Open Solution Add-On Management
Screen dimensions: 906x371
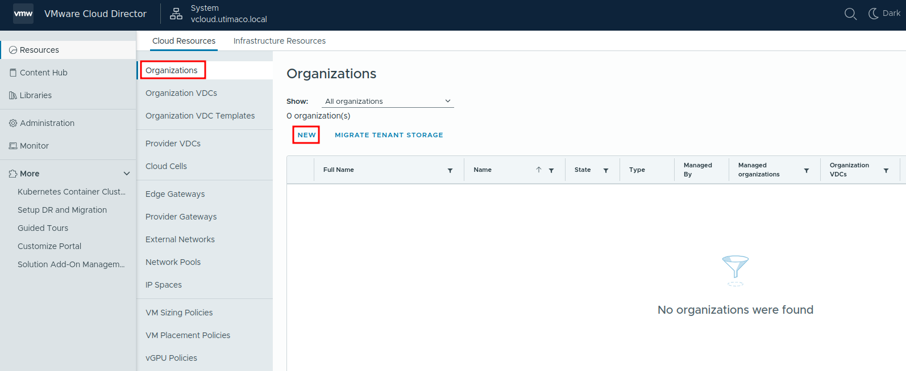(x=71, y=264)
